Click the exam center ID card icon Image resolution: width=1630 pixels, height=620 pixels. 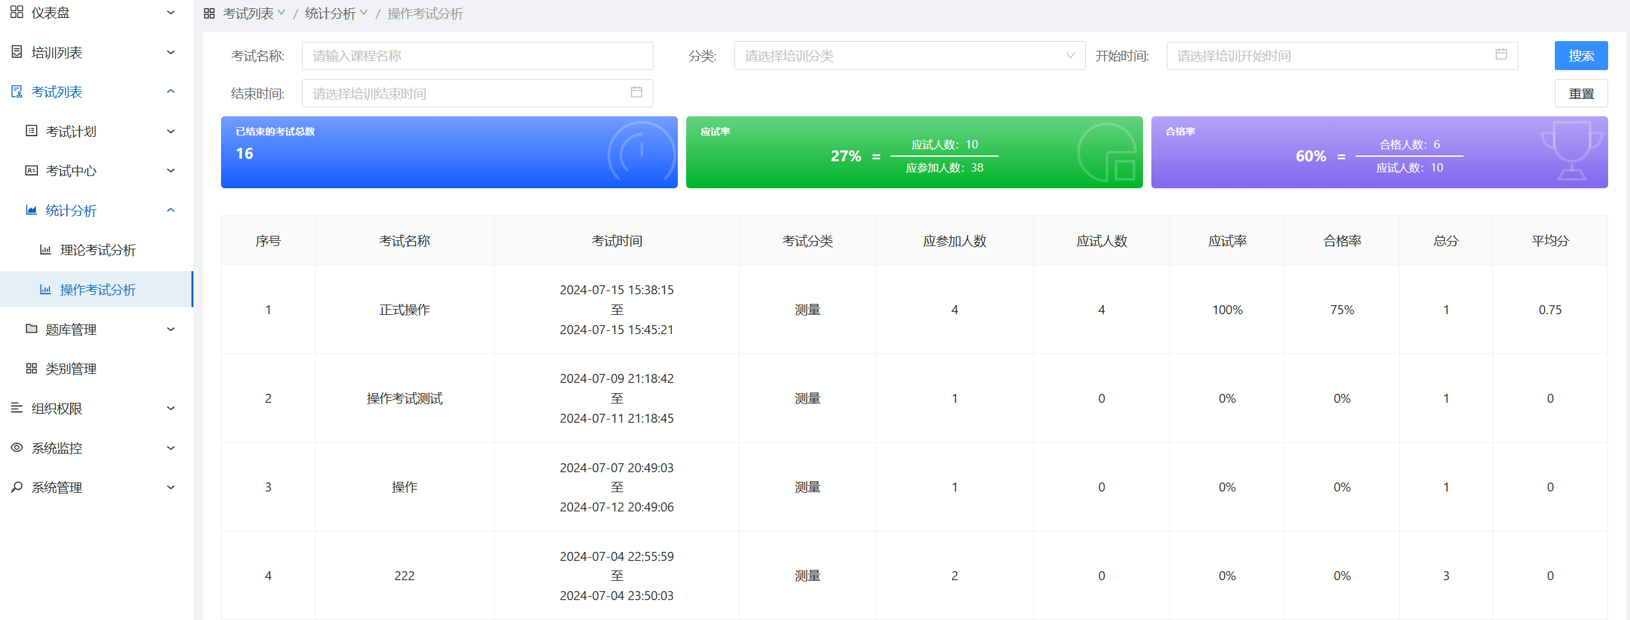31,170
